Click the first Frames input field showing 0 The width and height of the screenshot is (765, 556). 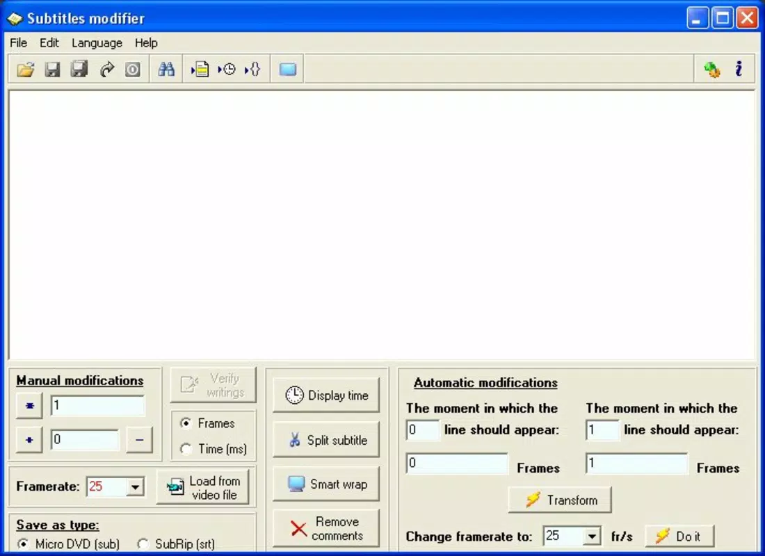pos(457,463)
